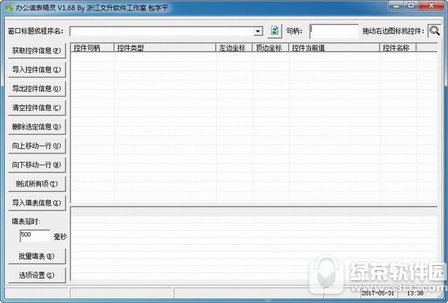Click the 控件名称 column header
Viewport: 448px width, 303px height.
pos(398,48)
